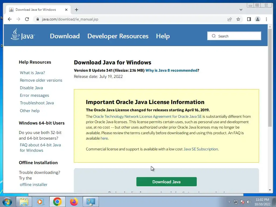Show hidden system tray icons
This screenshot has width=276, height=207.
coord(229,202)
